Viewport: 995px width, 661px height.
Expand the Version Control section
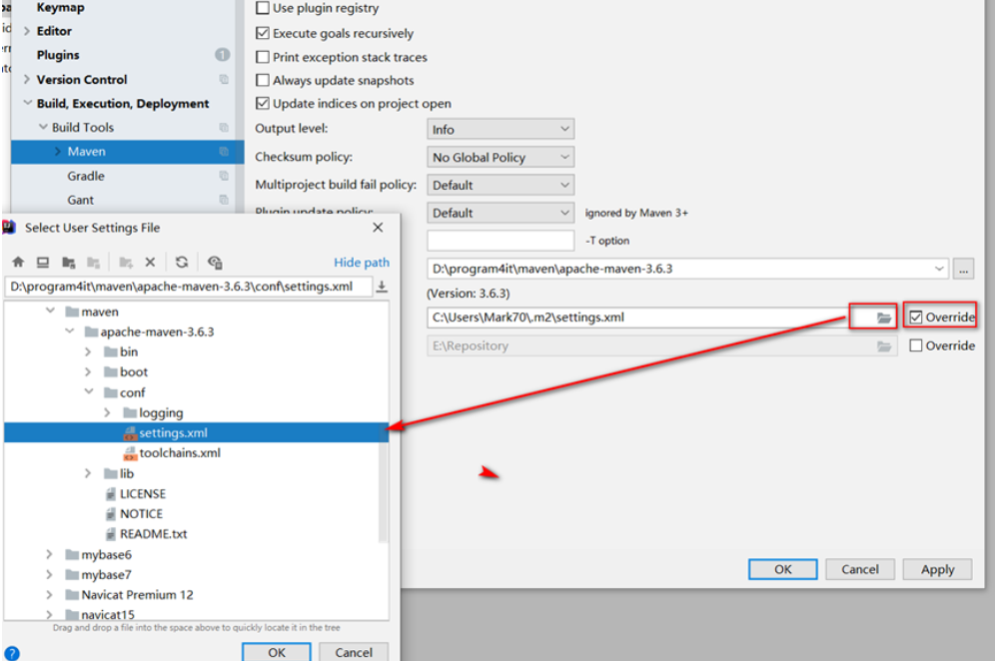pyautogui.click(x=27, y=79)
